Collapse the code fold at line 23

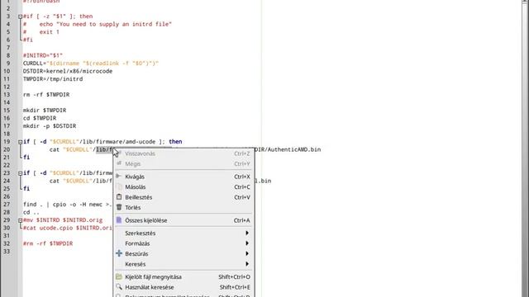[x=20, y=173]
